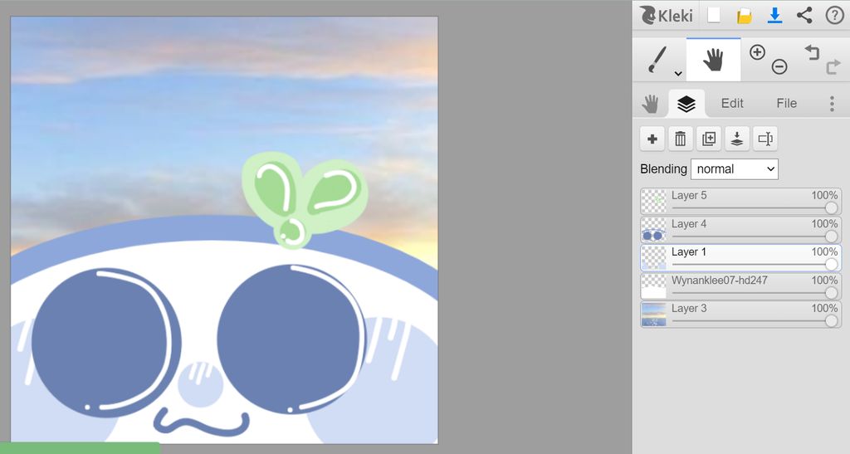Open the File tab
850x454 pixels.
click(x=786, y=104)
